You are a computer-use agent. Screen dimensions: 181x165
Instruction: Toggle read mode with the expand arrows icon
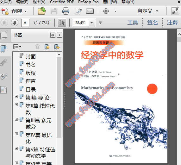(x=175, y=11)
